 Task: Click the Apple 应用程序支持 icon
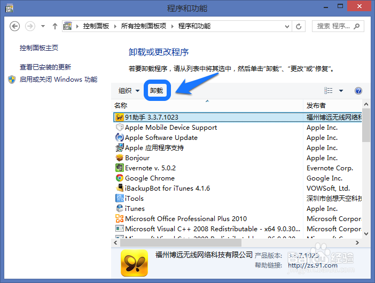119,147
